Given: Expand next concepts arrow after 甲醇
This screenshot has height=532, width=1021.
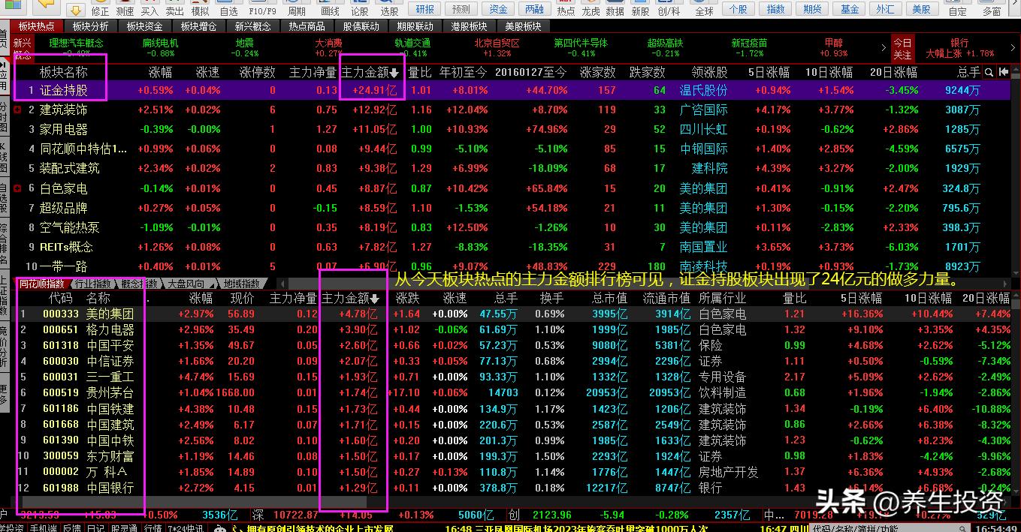Looking at the screenshot, I should [883, 48].
